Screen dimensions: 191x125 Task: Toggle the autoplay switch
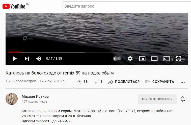[117, 59]
